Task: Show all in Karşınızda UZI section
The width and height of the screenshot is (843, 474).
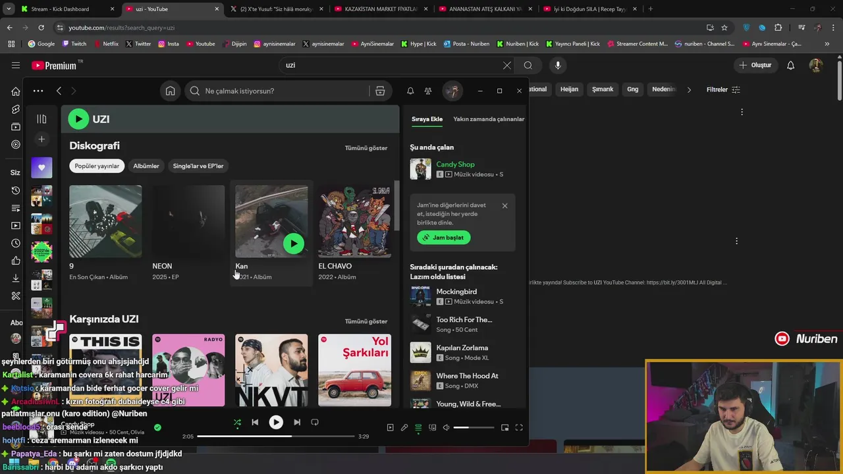Action: (366, 321)
